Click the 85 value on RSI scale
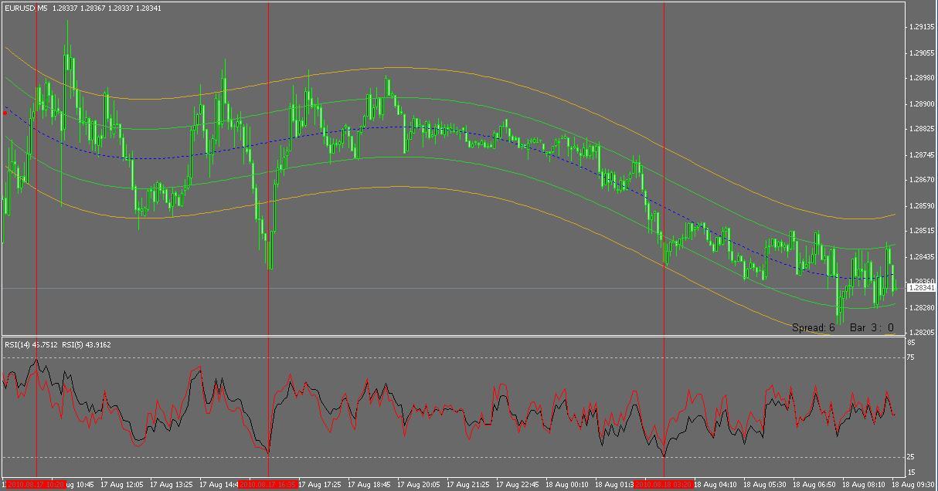This screenshot has height=491, width=938. [911, 343]
